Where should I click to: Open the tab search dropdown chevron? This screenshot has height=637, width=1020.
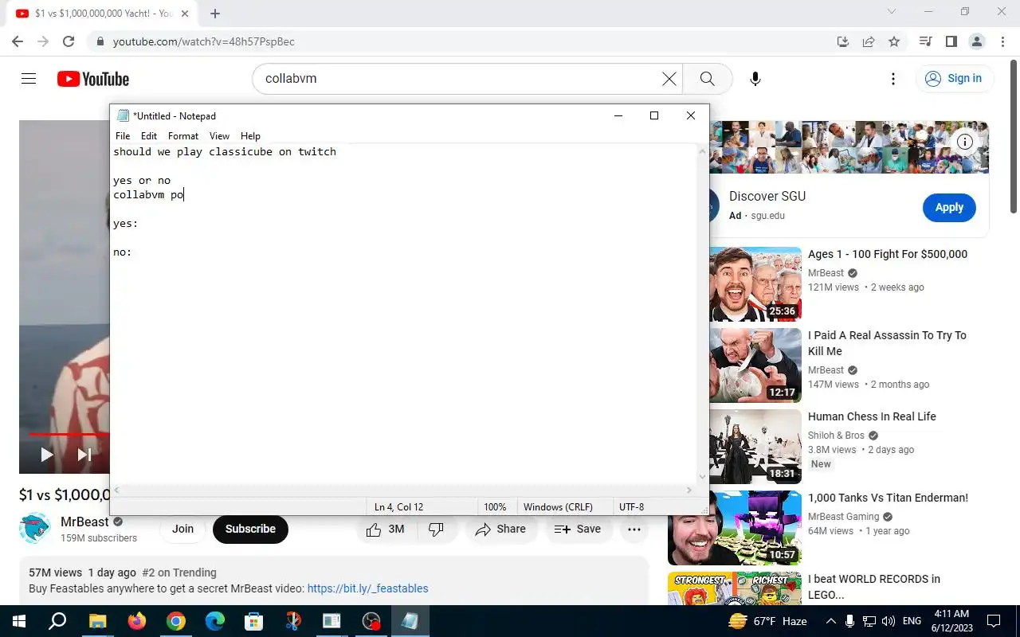click(892, 11)
